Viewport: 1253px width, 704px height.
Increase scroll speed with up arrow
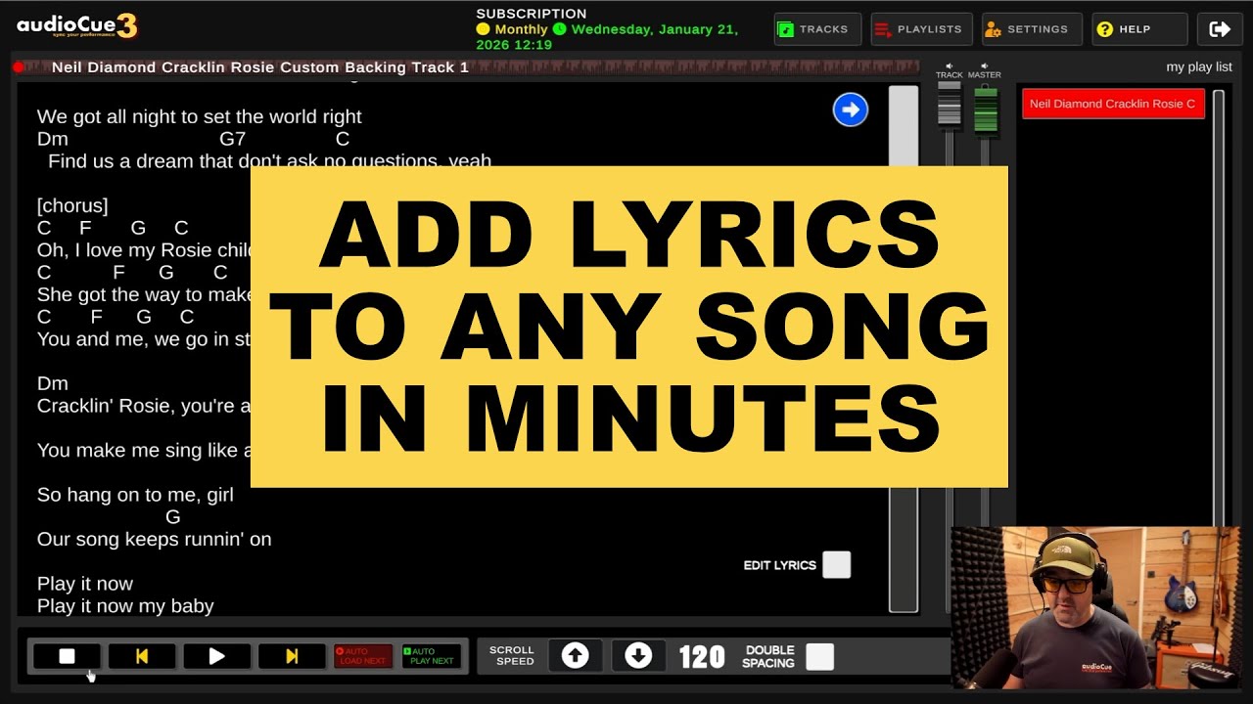click(576, 656)
